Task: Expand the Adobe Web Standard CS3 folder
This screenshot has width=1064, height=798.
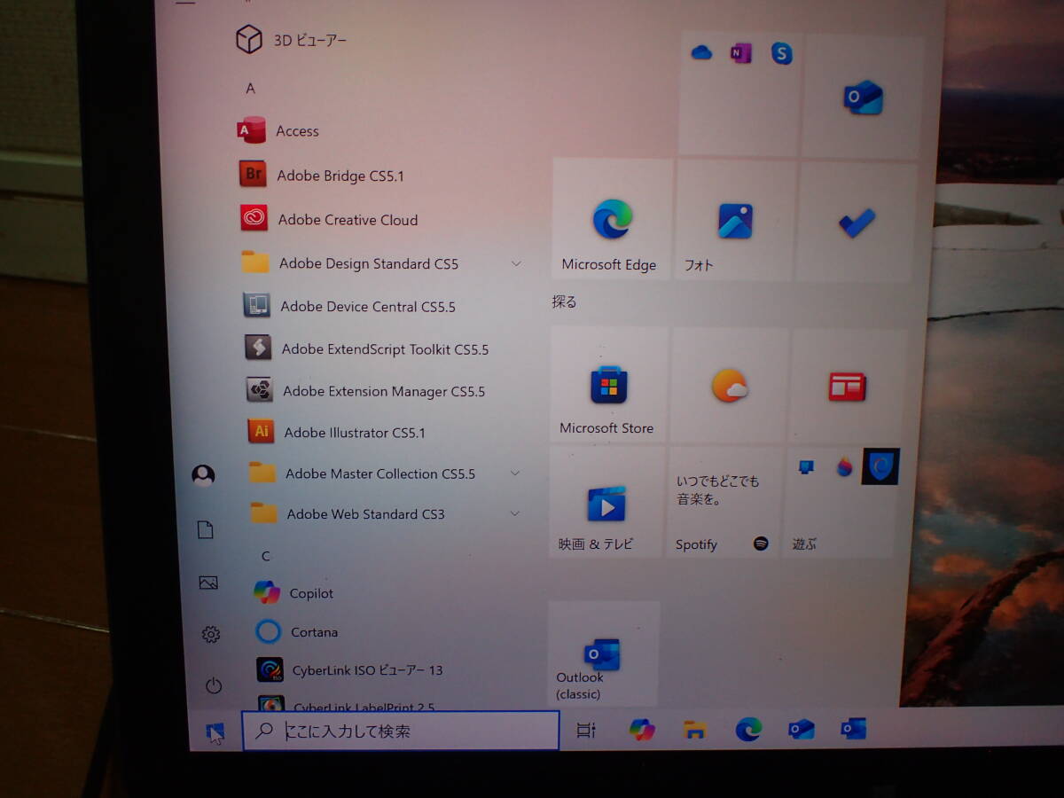Action: 385,514
